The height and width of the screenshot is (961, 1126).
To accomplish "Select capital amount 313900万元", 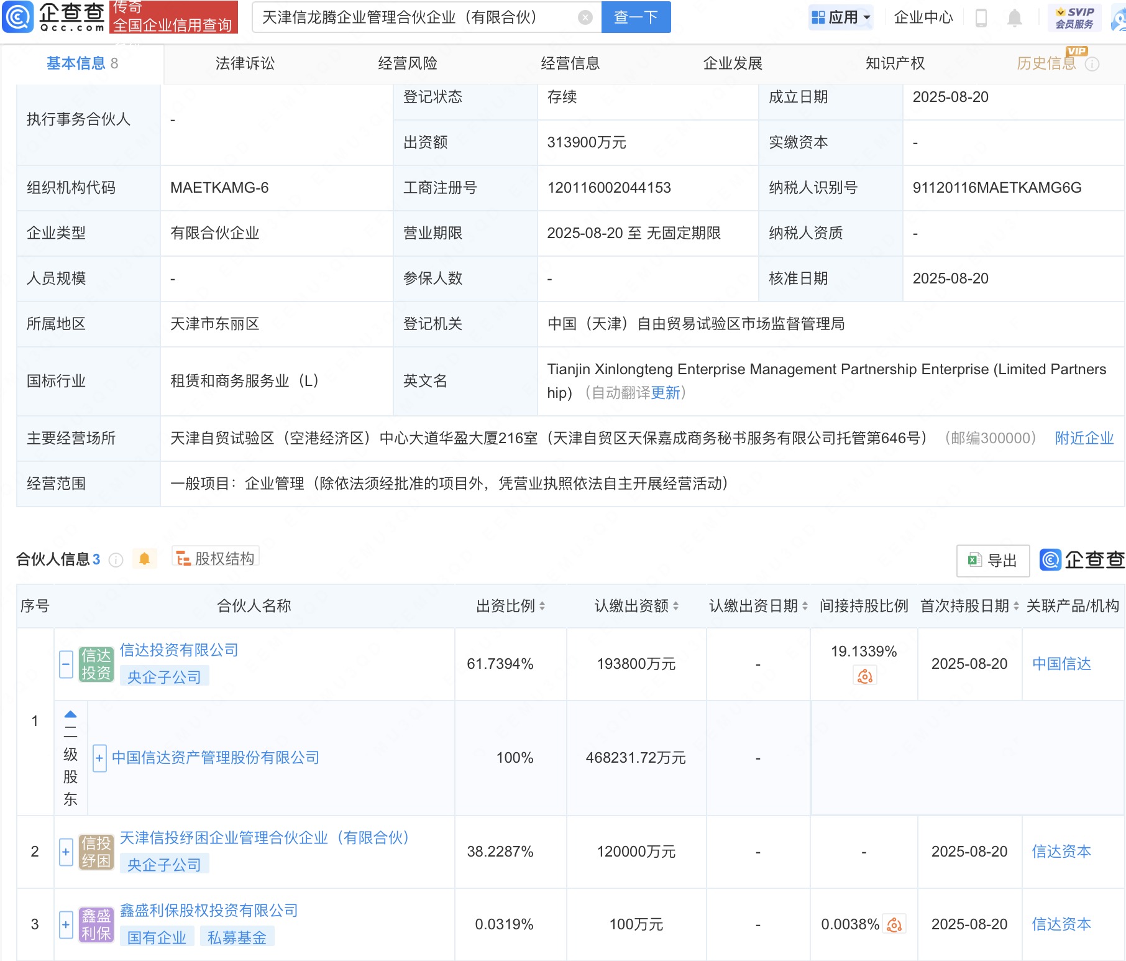I will point(587,142).
